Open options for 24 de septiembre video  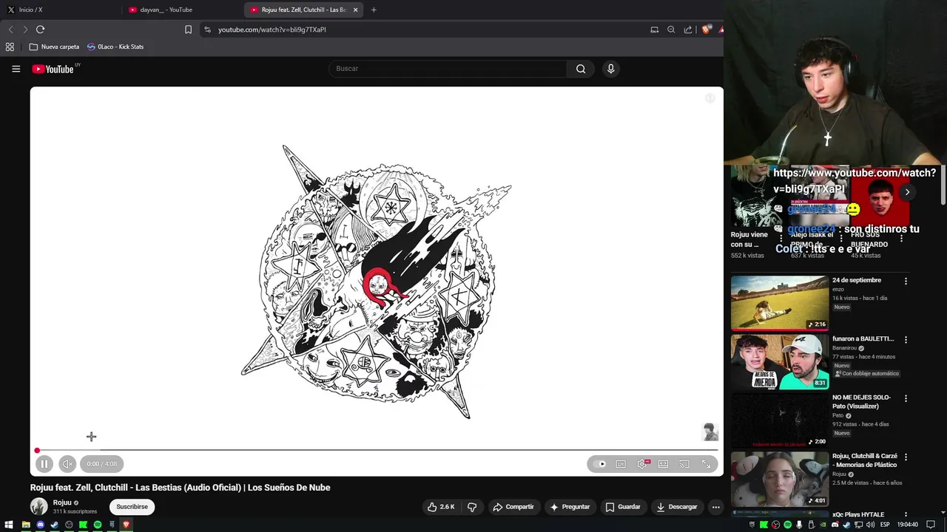pyautogui.click(x=906, y=281)
